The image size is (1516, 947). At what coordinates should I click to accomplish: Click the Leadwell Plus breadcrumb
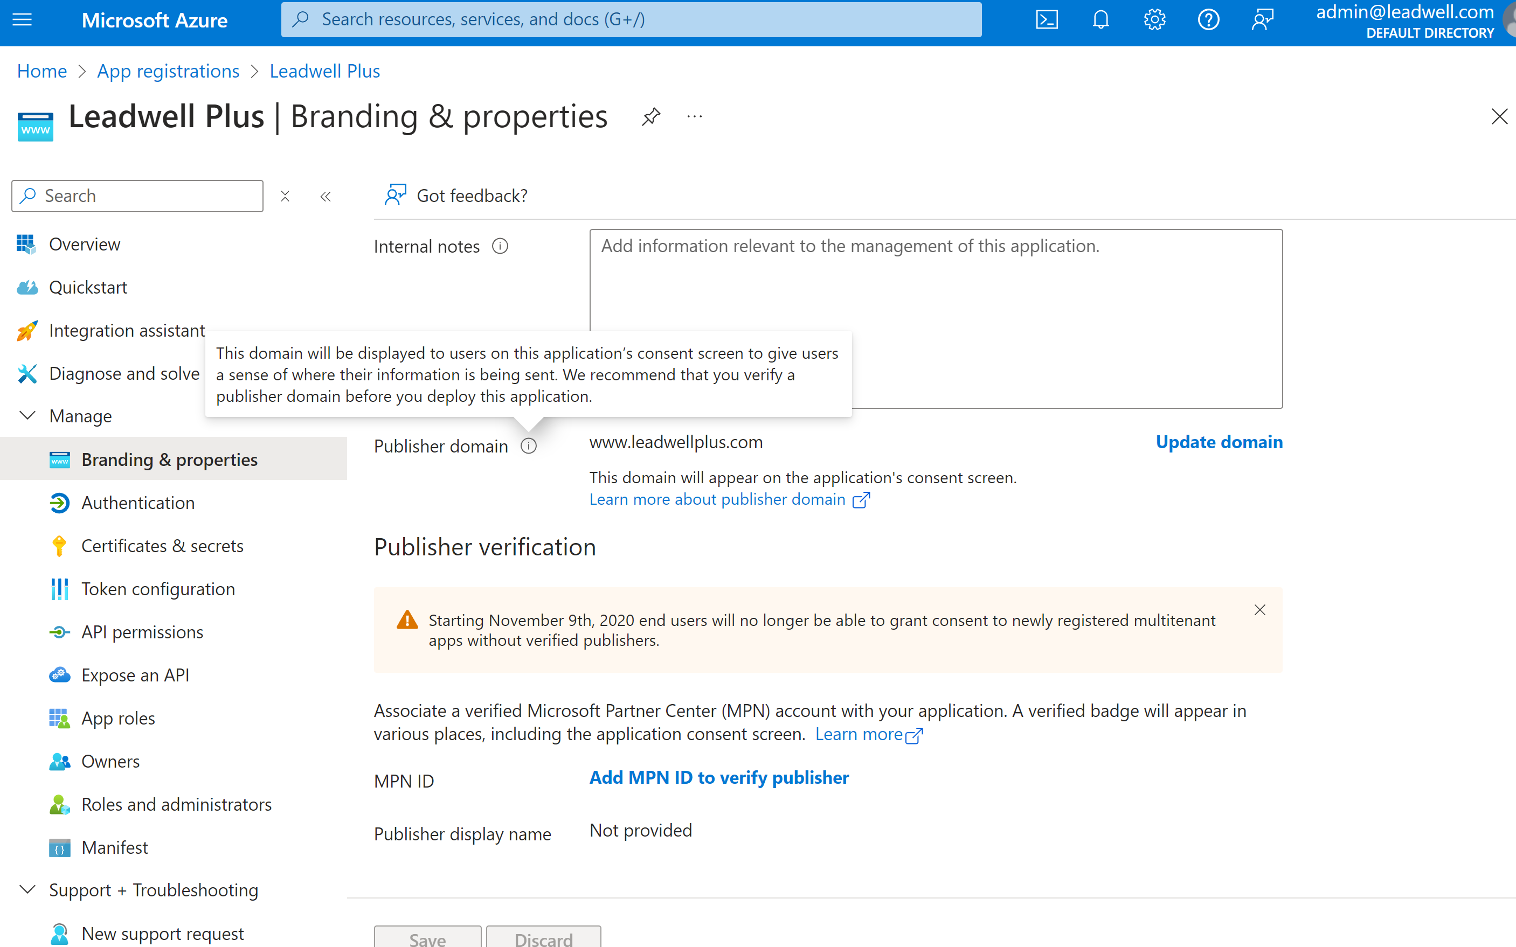coord(324,71)
